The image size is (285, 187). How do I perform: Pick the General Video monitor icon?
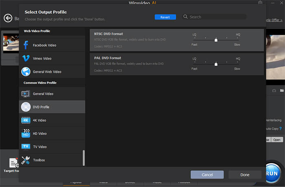tap(26, 94)
